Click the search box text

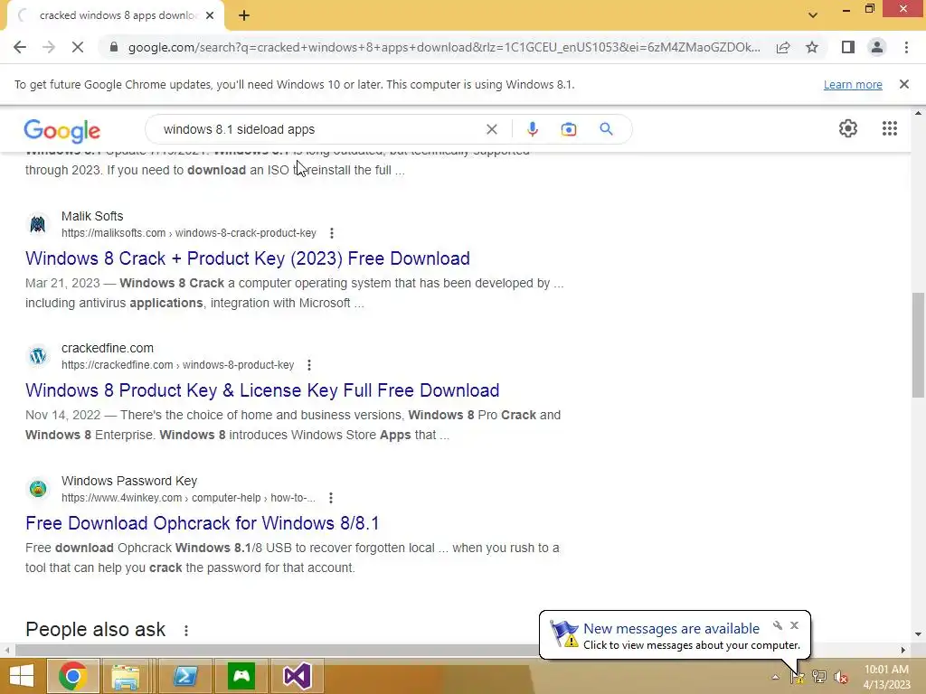(239, 129)
